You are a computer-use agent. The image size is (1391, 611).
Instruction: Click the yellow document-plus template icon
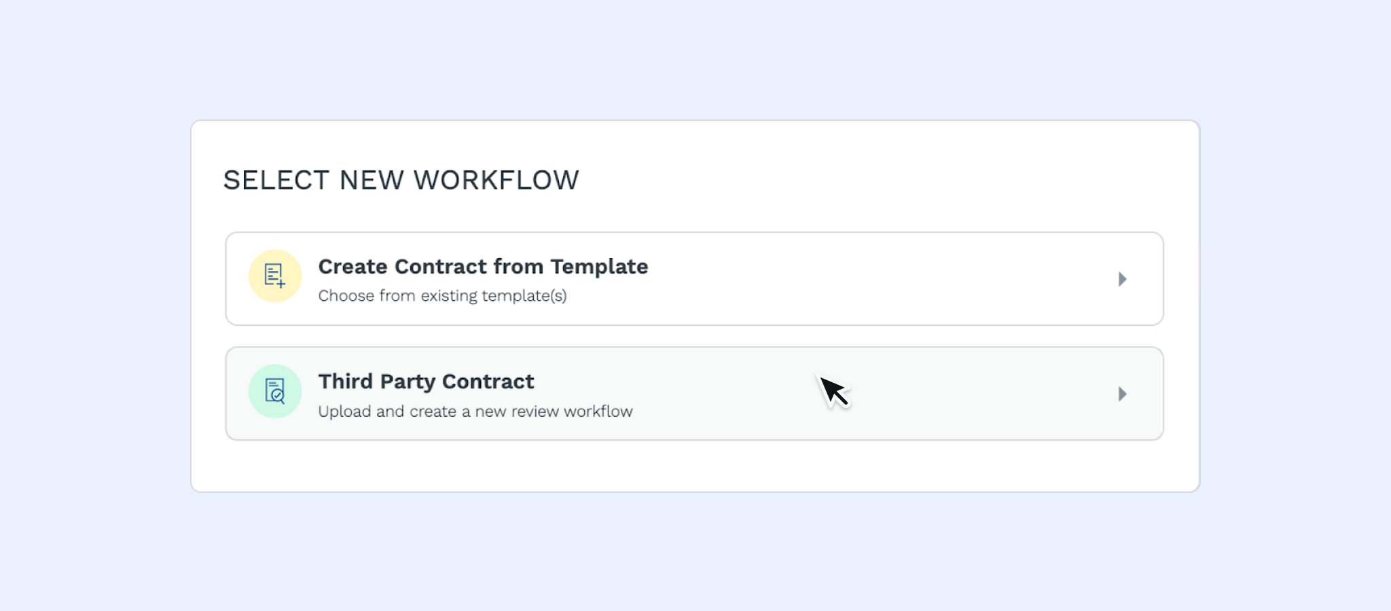point(275,276)
